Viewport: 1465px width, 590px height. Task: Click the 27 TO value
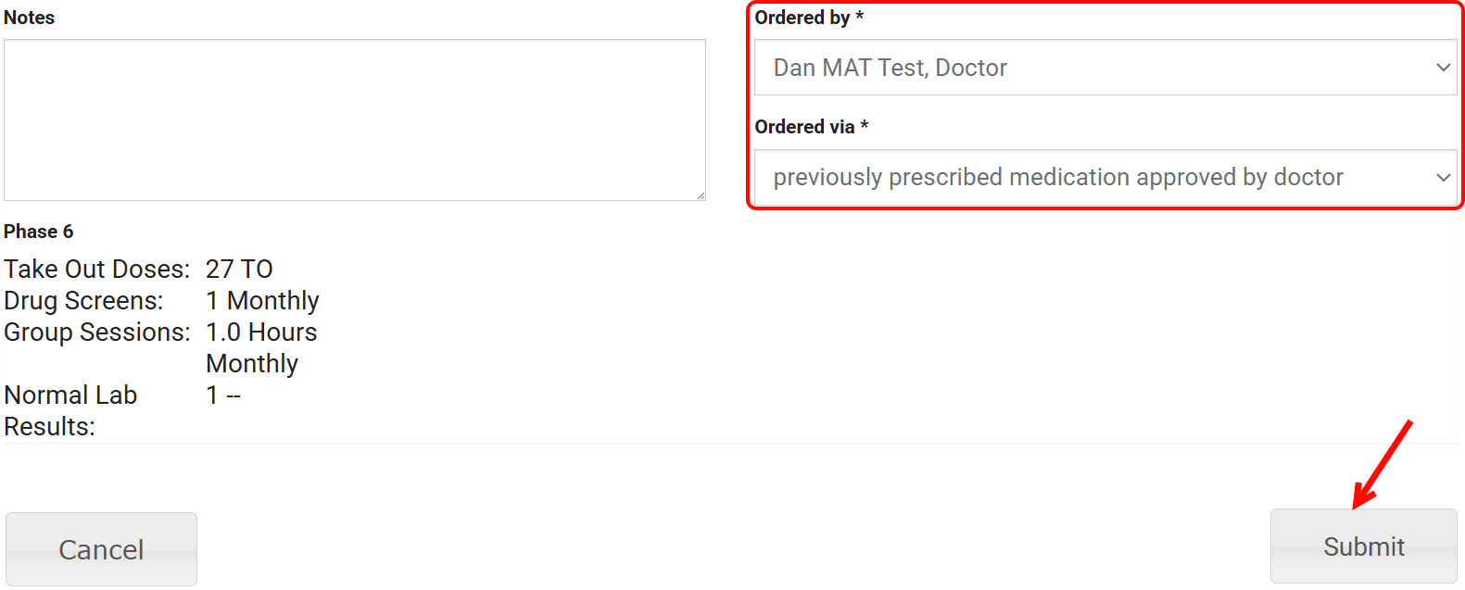tap(239, 270)
